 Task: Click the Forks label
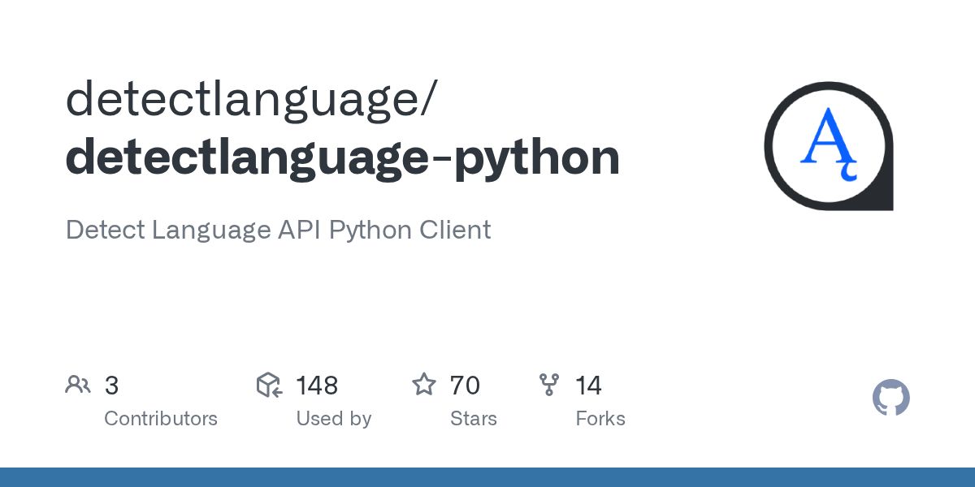pos(600,419)
